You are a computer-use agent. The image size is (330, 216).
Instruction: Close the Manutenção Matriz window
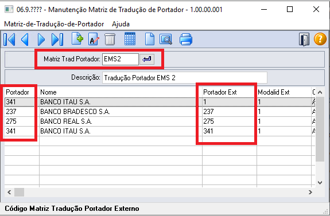pyautogui.click(x=316, y=10)
